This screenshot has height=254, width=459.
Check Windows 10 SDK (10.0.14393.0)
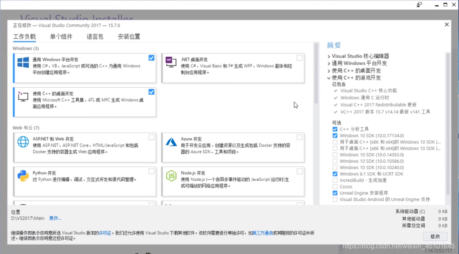click(x=335, y=155)
